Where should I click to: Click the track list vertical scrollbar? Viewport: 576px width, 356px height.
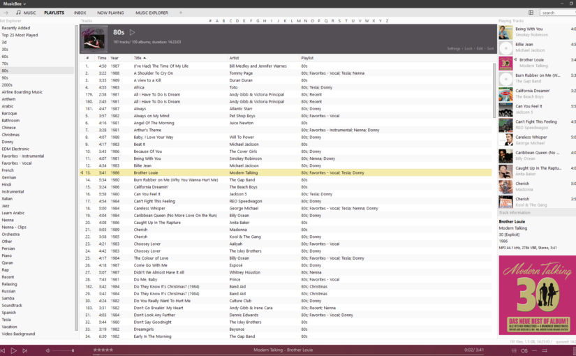tap(494, 90)
